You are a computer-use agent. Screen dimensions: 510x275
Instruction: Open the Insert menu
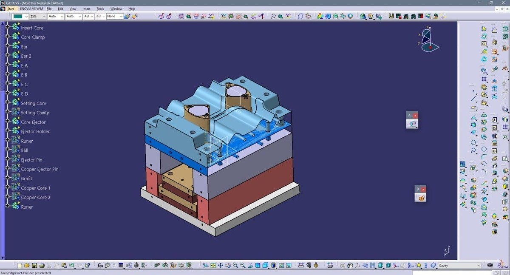(86, 9)
